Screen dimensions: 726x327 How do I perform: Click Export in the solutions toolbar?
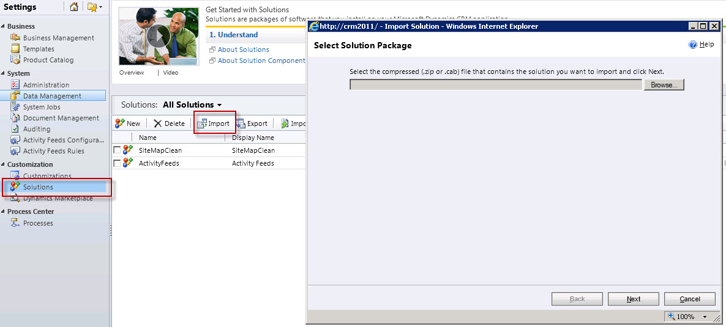coord(252,123)
